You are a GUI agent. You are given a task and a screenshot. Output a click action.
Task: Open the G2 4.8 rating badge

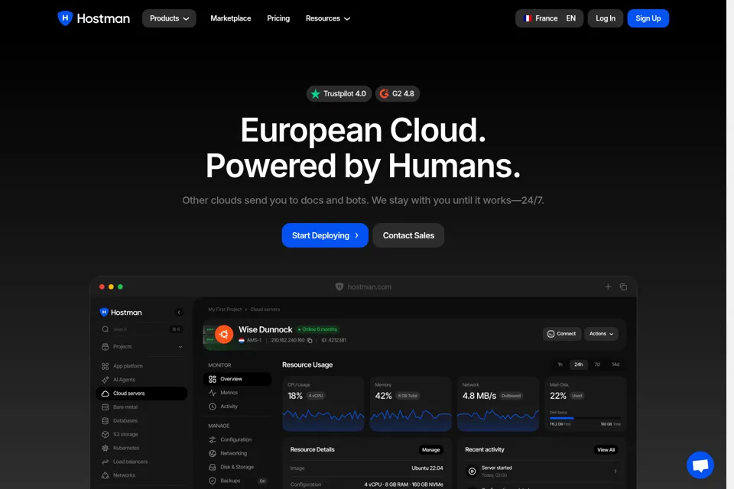click(397, 93)
